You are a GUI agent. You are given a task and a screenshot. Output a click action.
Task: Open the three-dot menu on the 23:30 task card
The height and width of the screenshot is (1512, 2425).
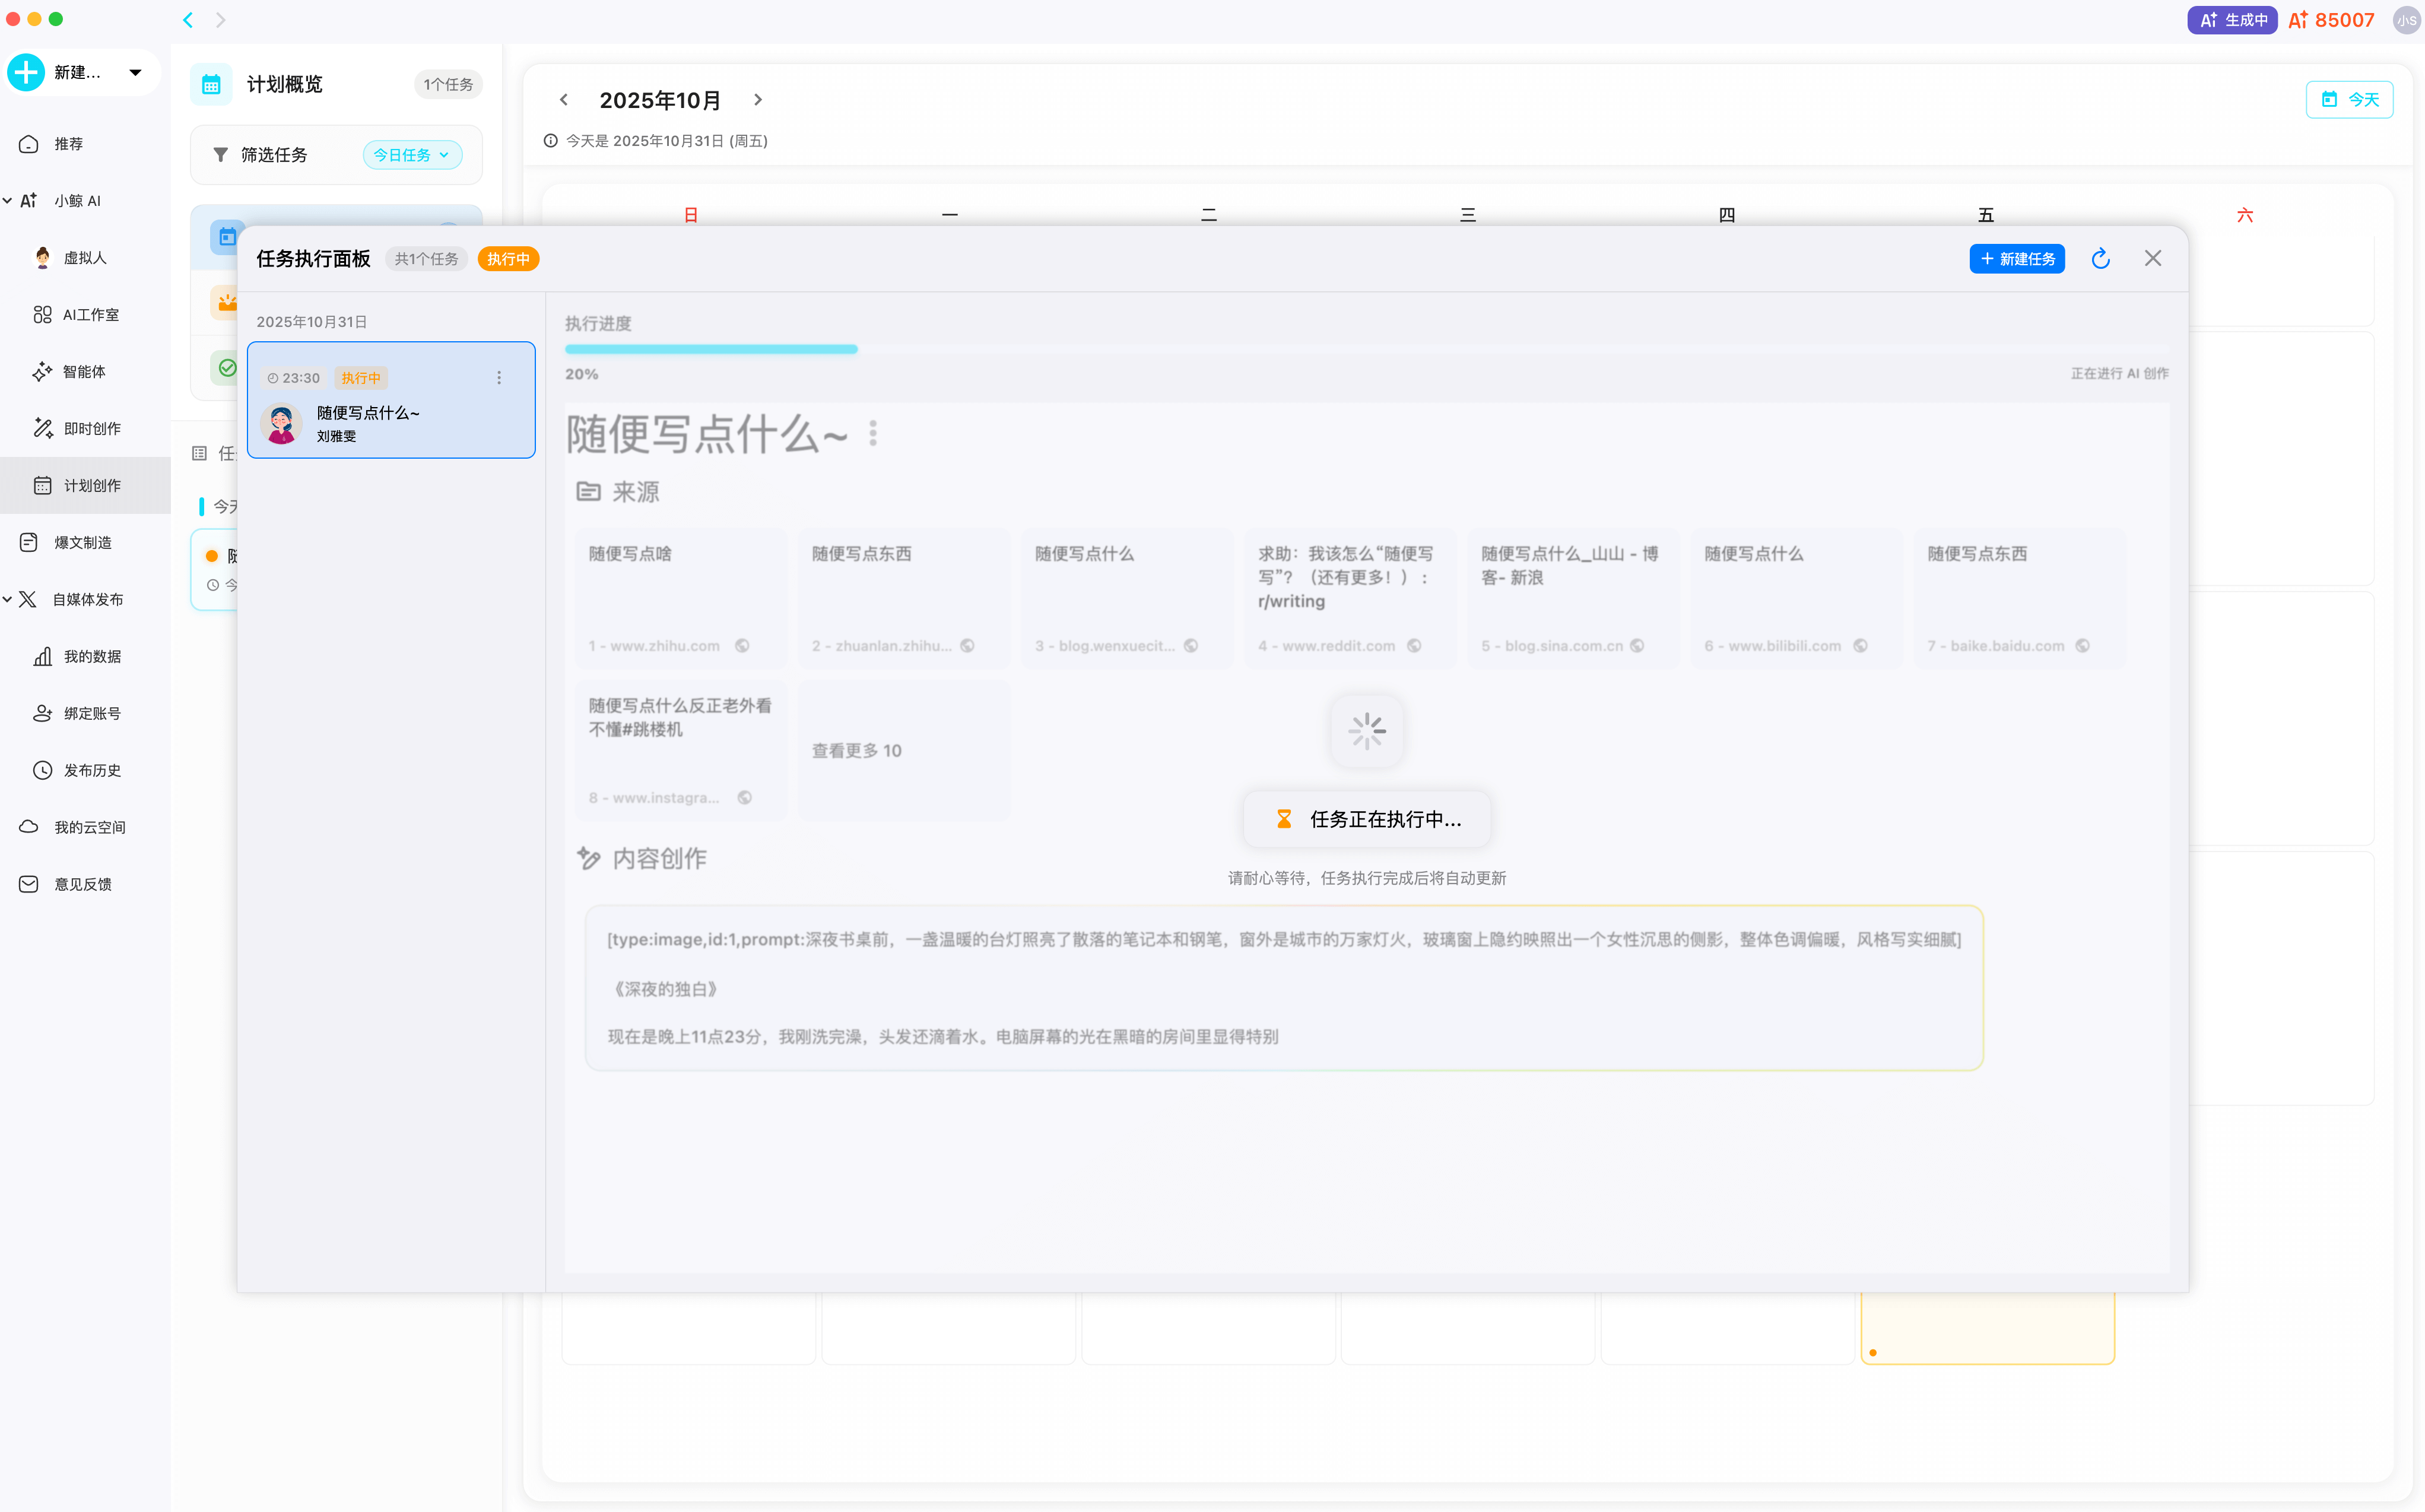click(499, 378)
